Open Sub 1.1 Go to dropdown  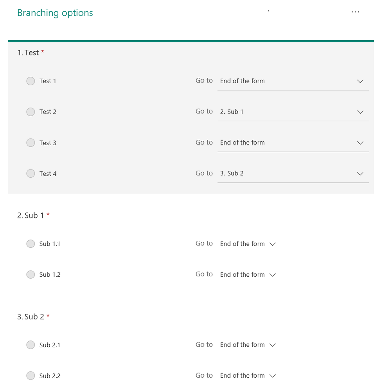(248, 244)
